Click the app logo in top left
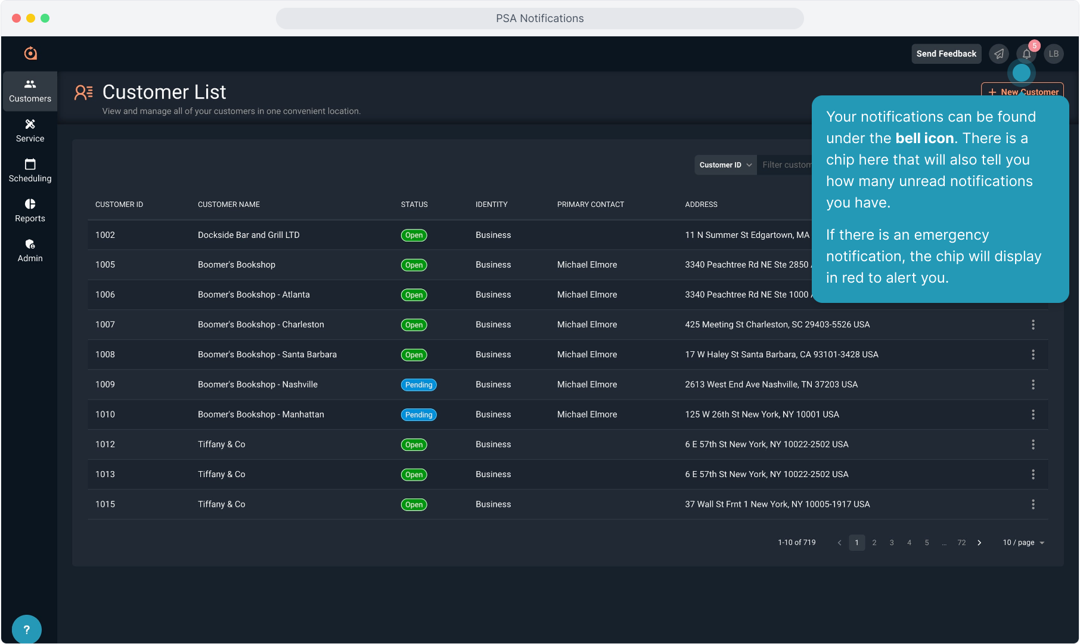This screenshot has height=644, width=1080. pos(30,54)
